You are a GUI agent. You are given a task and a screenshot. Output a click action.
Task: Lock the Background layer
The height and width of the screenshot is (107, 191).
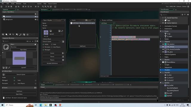pyautogui.click(x=37, y=19)
